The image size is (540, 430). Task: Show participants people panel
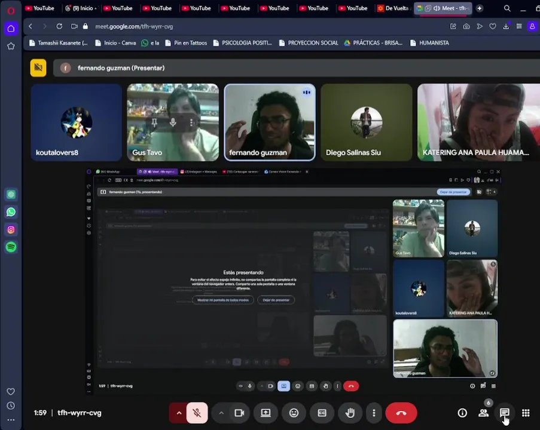484,413
